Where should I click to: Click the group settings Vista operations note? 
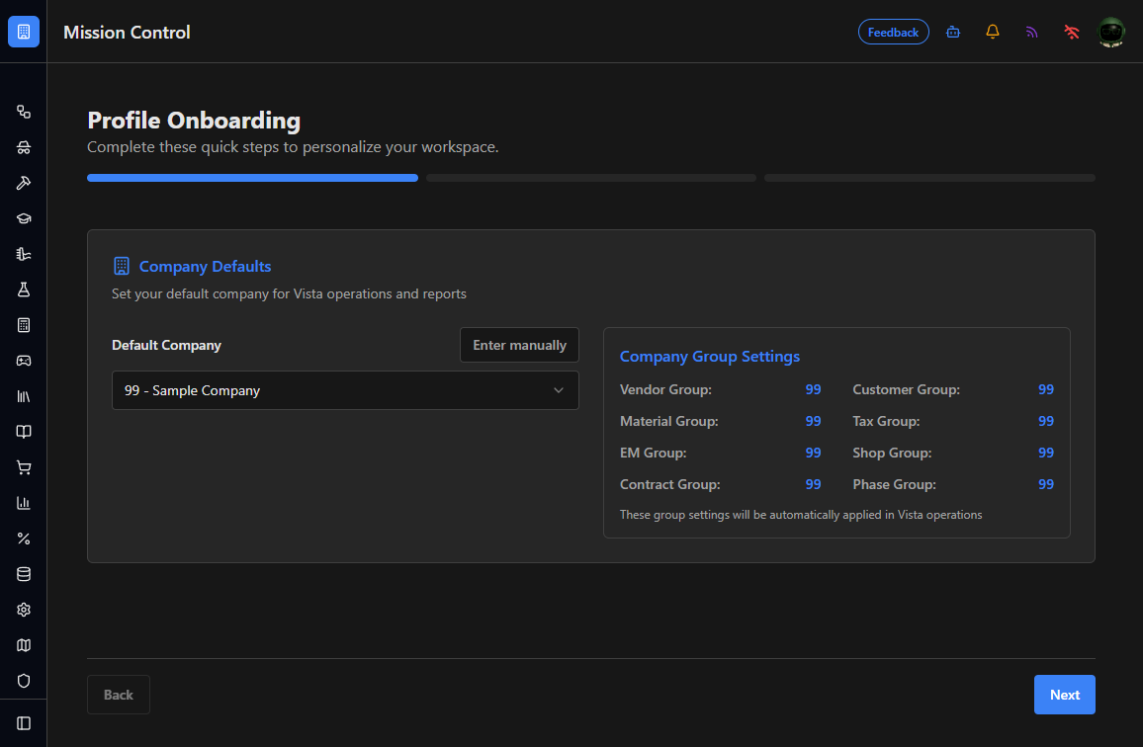click(x=800, y=515)
